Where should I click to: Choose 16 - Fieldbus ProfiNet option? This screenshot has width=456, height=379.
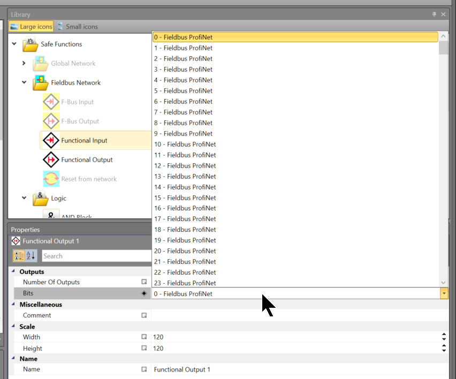295,208
